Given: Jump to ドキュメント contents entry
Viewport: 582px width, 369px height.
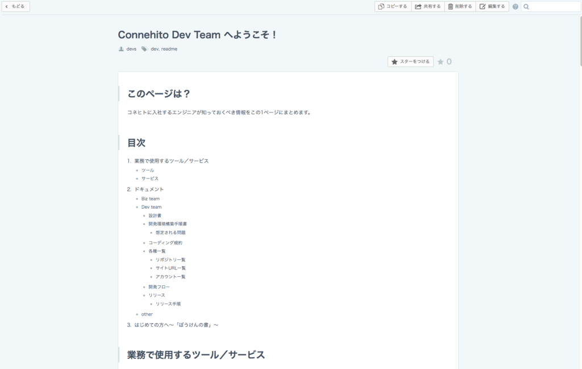Looking at the screenshot, I should click(149, 189).
